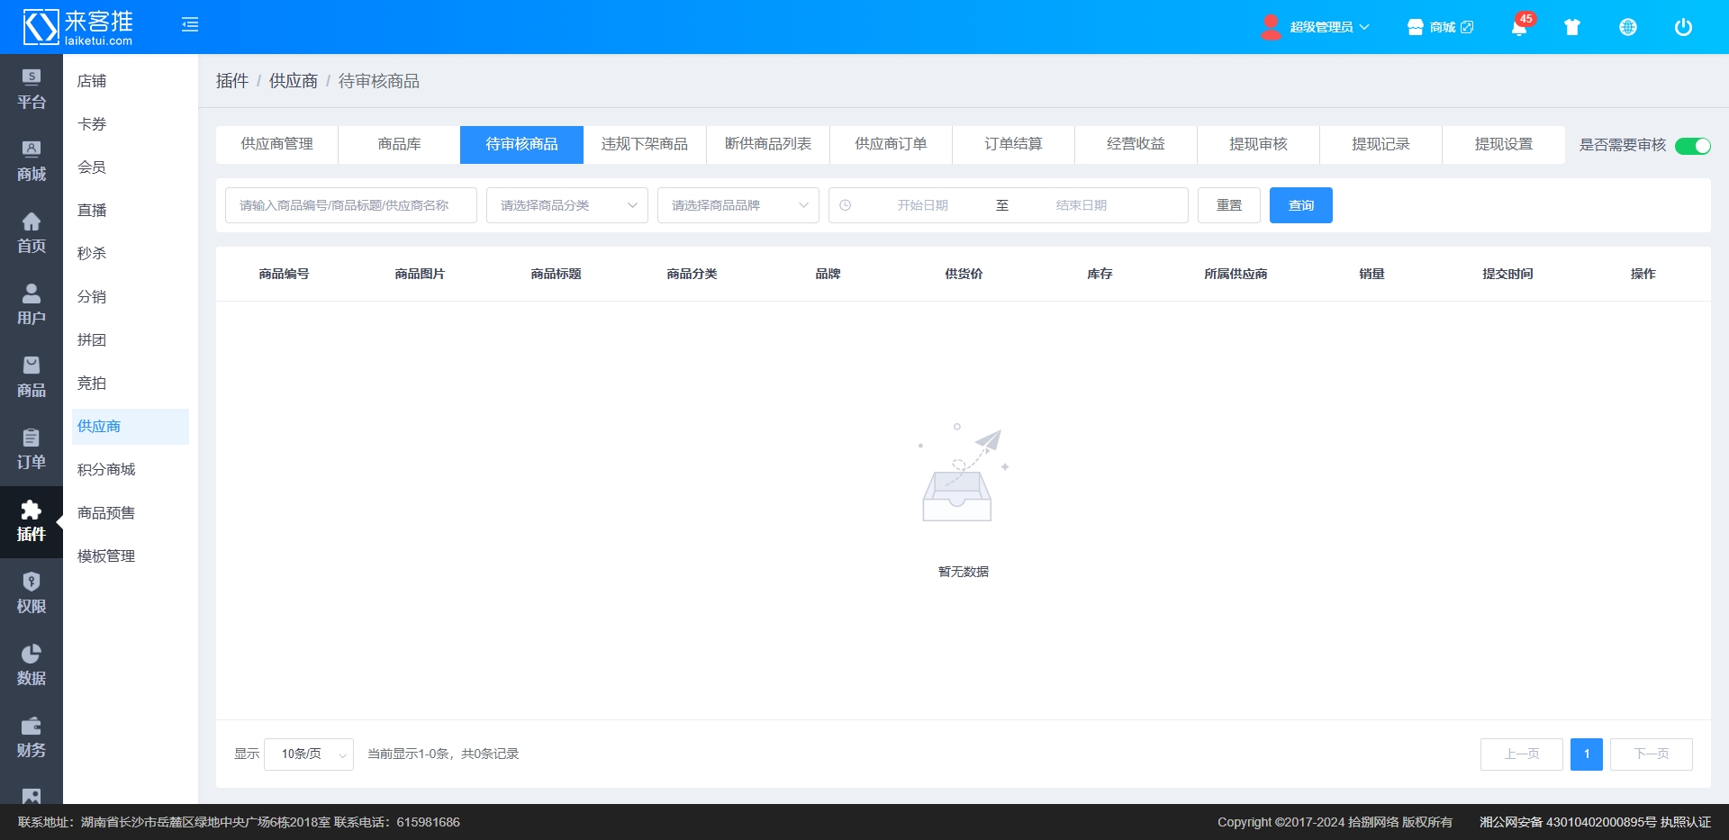Click the blue 查询 button

pos(1300,205)
